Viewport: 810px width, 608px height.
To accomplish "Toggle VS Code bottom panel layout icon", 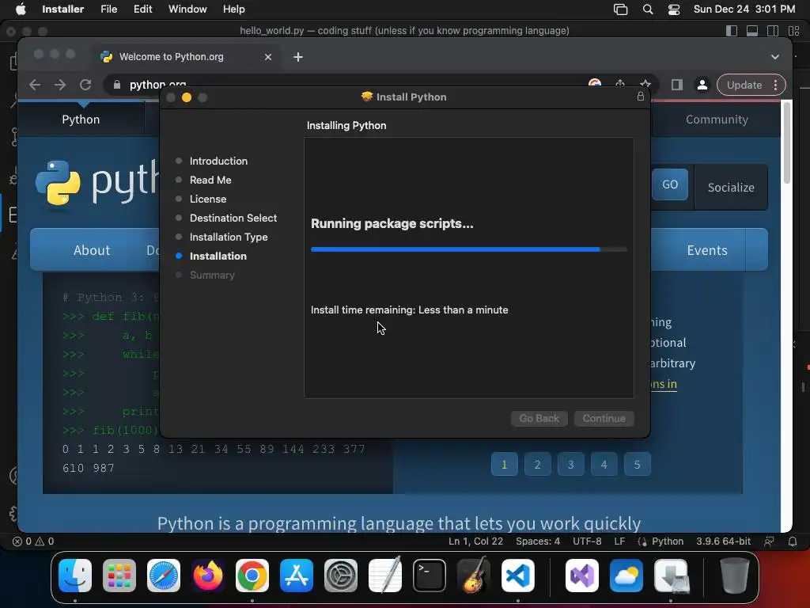I will [x=752, y=31].
